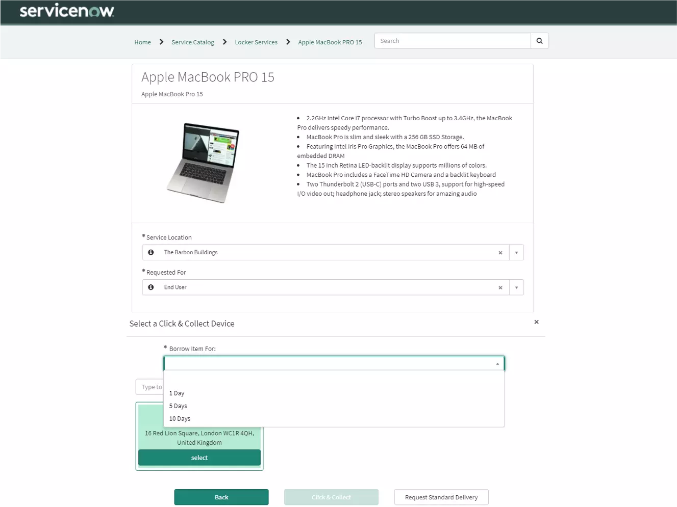Image resolution: width=677 pixels, height=507 pixels.
Task: Choose the 1 Day borrow option
Action: (x=334, y=393)
